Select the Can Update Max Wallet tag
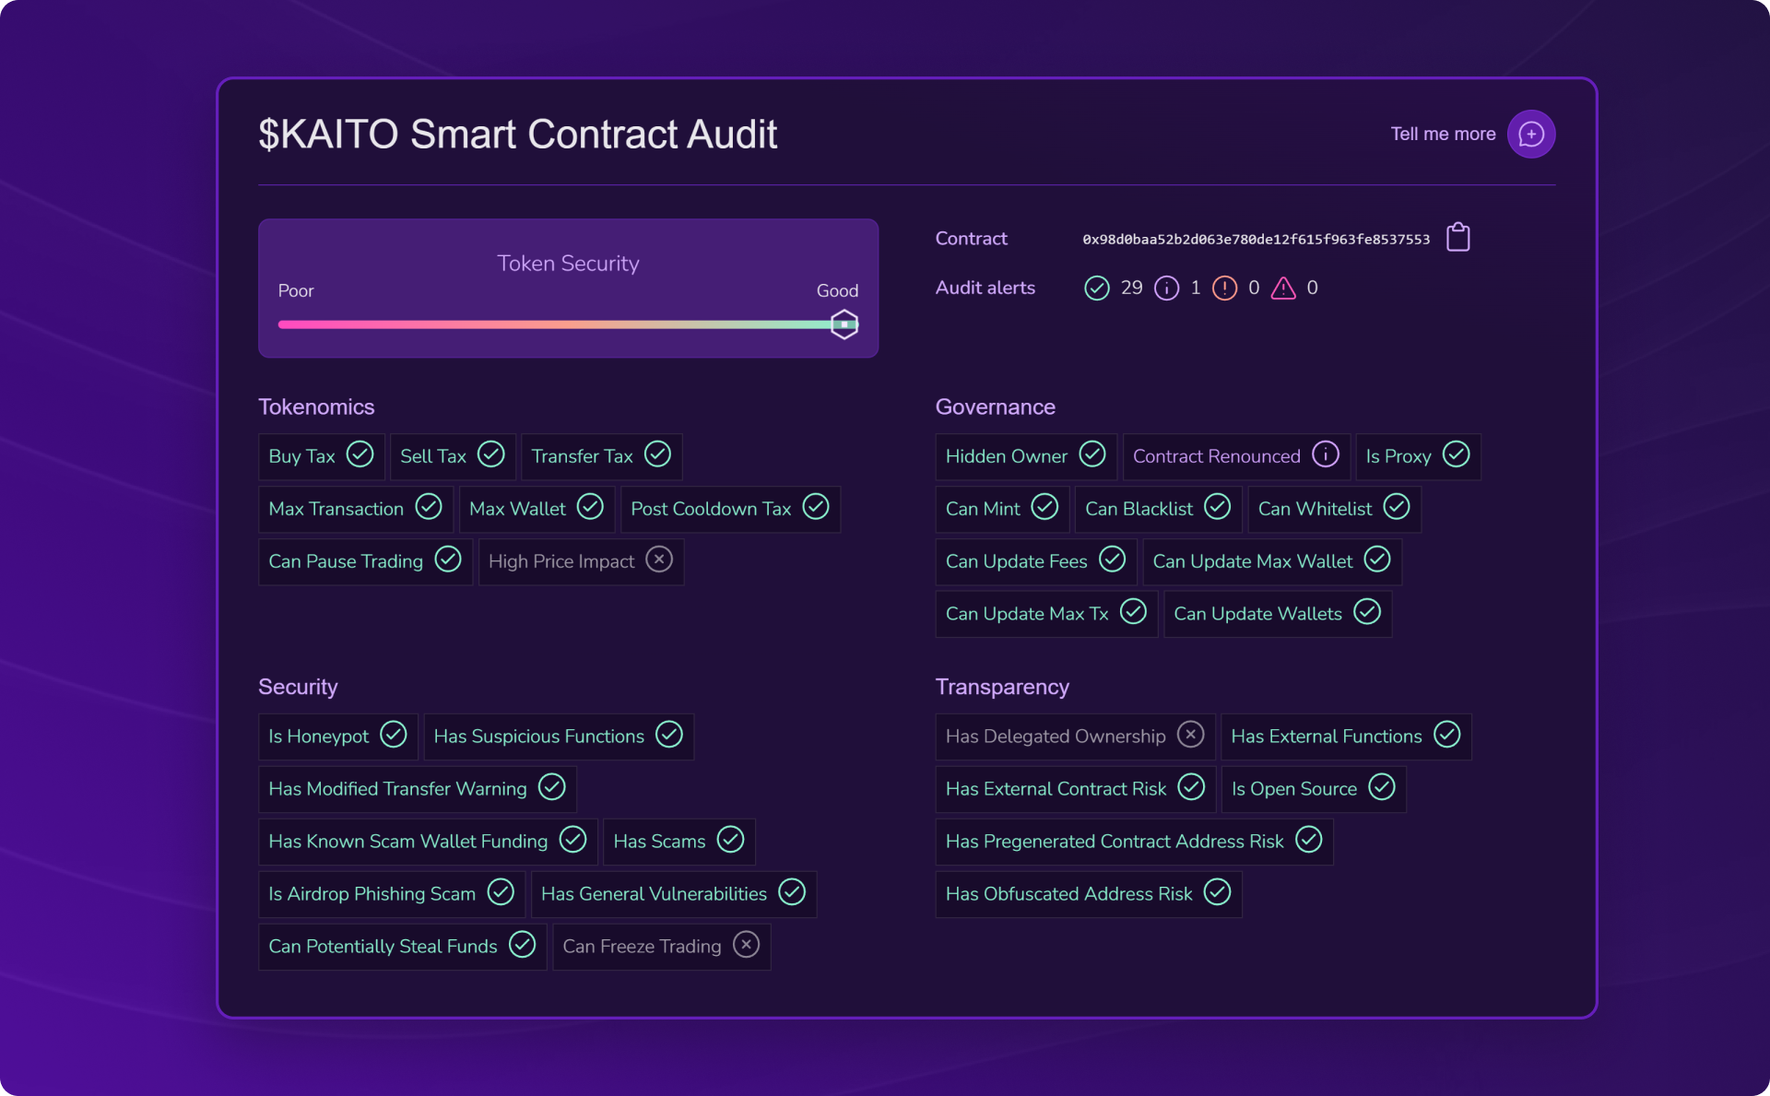This screenshot has height=1096, width=1770. pyautogui.click(x=1270, y=561)
